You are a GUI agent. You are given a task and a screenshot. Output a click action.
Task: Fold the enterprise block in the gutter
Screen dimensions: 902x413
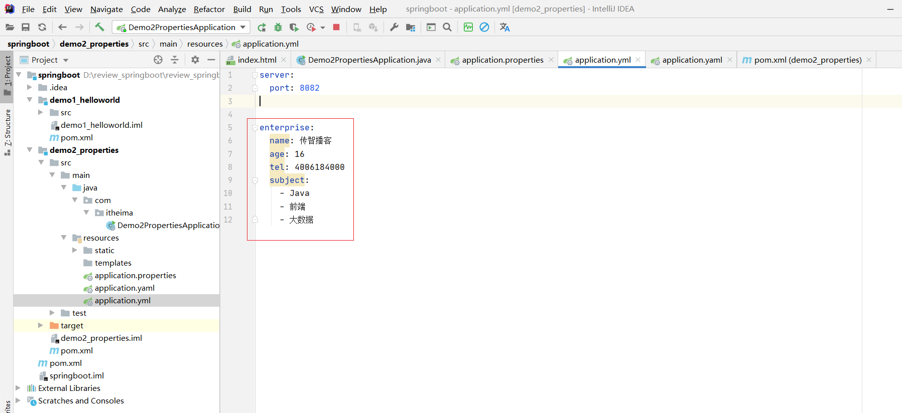tap(255, 128)
